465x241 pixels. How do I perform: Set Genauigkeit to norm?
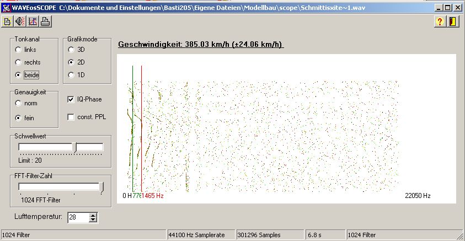[x=18, y=103]
